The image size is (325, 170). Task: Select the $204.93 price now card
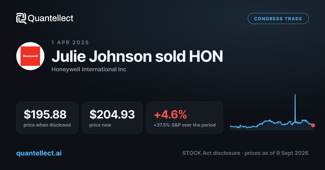(x=112, y=117)
